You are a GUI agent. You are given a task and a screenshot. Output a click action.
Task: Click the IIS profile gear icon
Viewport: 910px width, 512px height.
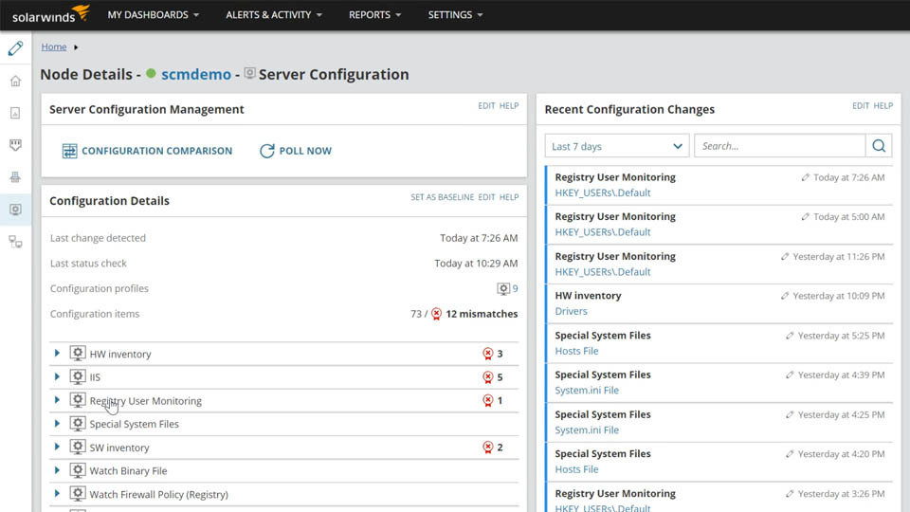click(x=78, y=376)
